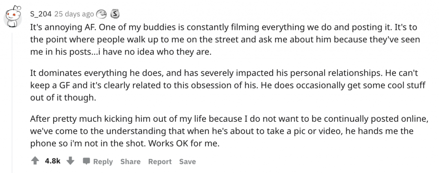Click the silver 'S' award badge

click(x=114, y=14)
